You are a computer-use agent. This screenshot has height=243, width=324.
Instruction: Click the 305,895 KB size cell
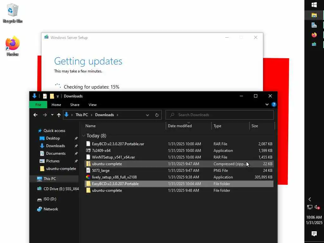point(263,177)
